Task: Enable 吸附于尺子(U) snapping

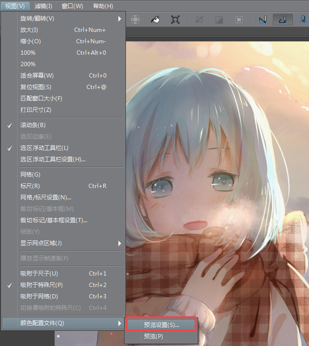Action: pyautogui.click(x=63, y=274)
